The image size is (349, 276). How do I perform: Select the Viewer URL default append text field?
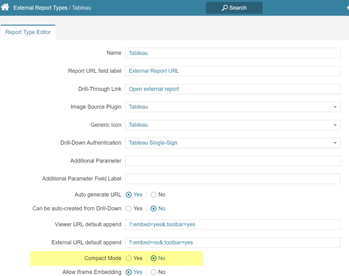(x=233, y=224)
